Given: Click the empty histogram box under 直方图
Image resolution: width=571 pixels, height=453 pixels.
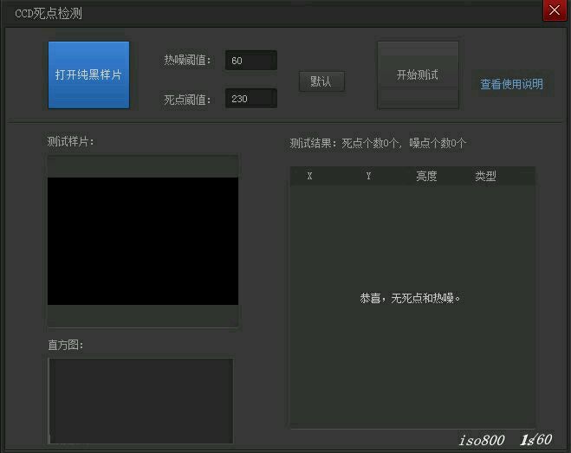Looking at the screenshot, I should tap(141, 401).
